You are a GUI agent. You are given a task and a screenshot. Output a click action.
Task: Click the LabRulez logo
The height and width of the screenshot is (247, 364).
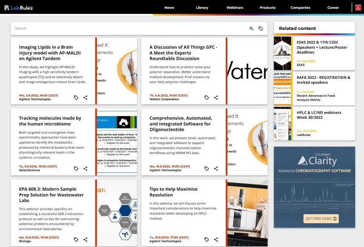19,8
